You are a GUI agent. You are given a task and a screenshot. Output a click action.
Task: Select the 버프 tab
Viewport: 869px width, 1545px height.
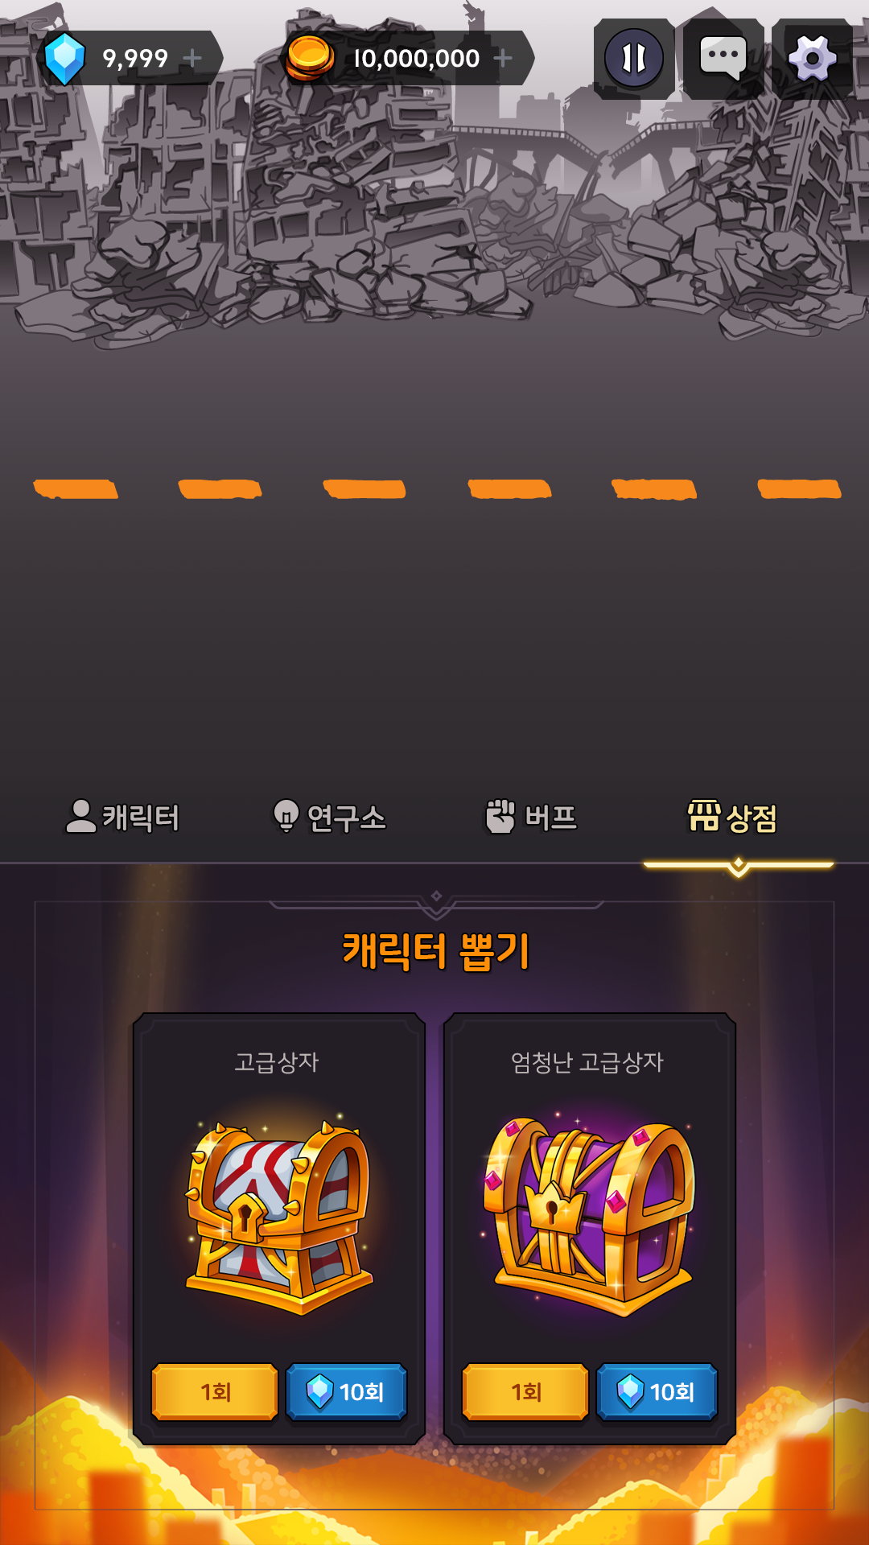(531, 817)
